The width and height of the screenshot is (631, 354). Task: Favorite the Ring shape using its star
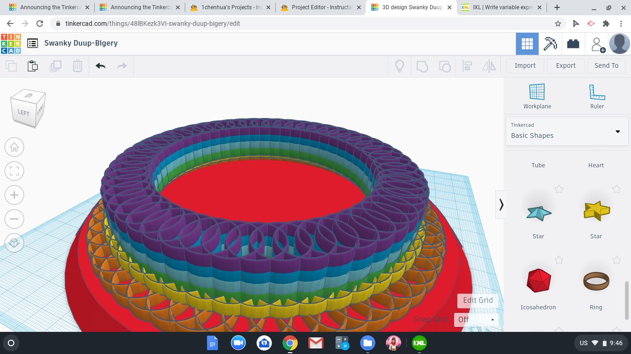pyautogui.click(x=616, y=260)
